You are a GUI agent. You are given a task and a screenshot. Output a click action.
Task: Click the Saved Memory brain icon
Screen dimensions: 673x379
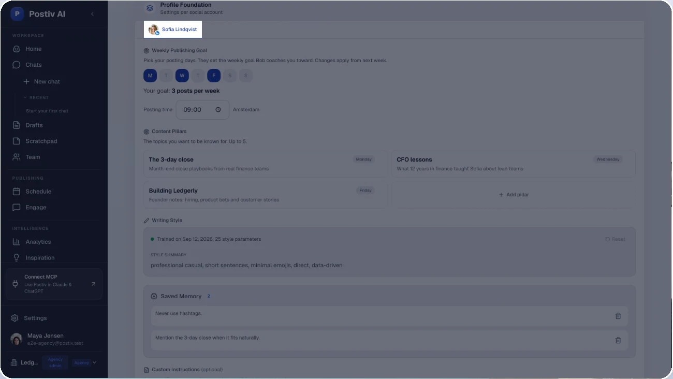click(154, 296)
